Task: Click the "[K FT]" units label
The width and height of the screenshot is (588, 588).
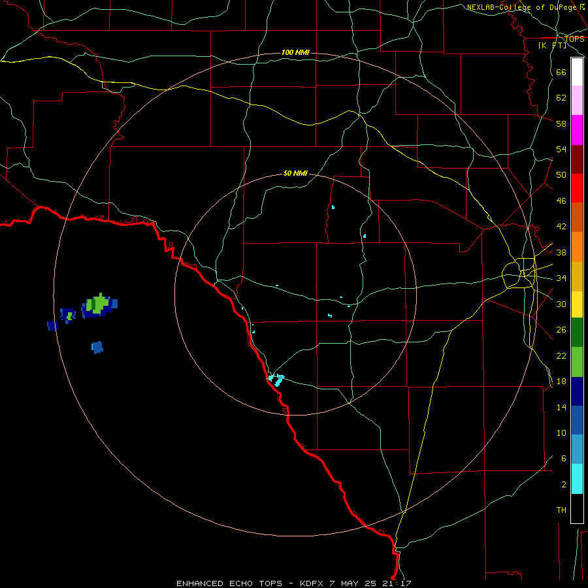Action: tap(552, 45)
